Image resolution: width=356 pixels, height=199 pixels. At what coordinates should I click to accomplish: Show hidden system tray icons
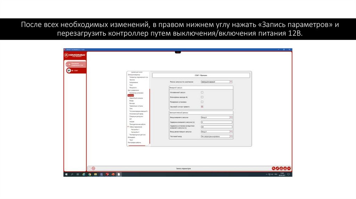pos(267,174)
